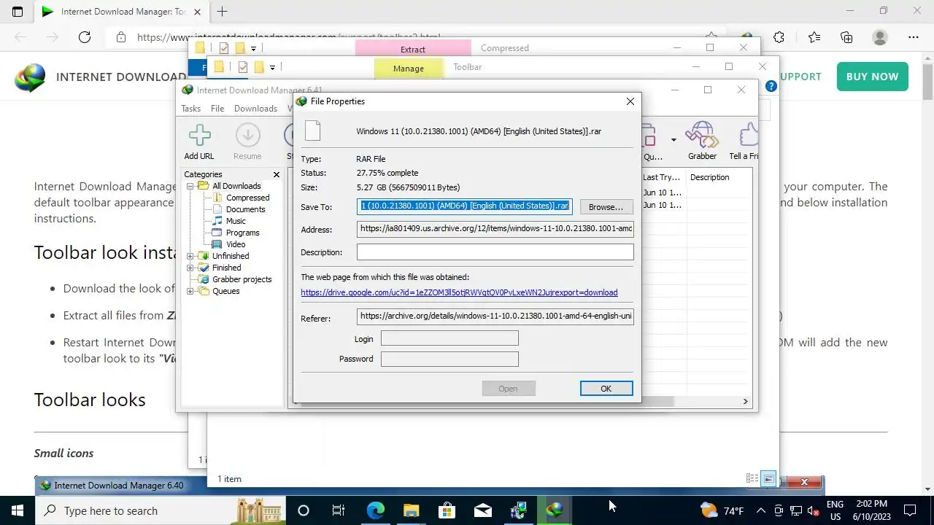Click OK in File Properties dialog
The image size is (934, 525).
coord(606,389)
